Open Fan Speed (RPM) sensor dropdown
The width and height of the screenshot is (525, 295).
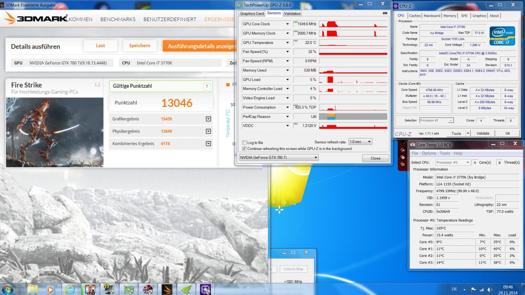[x=287, y=61]
